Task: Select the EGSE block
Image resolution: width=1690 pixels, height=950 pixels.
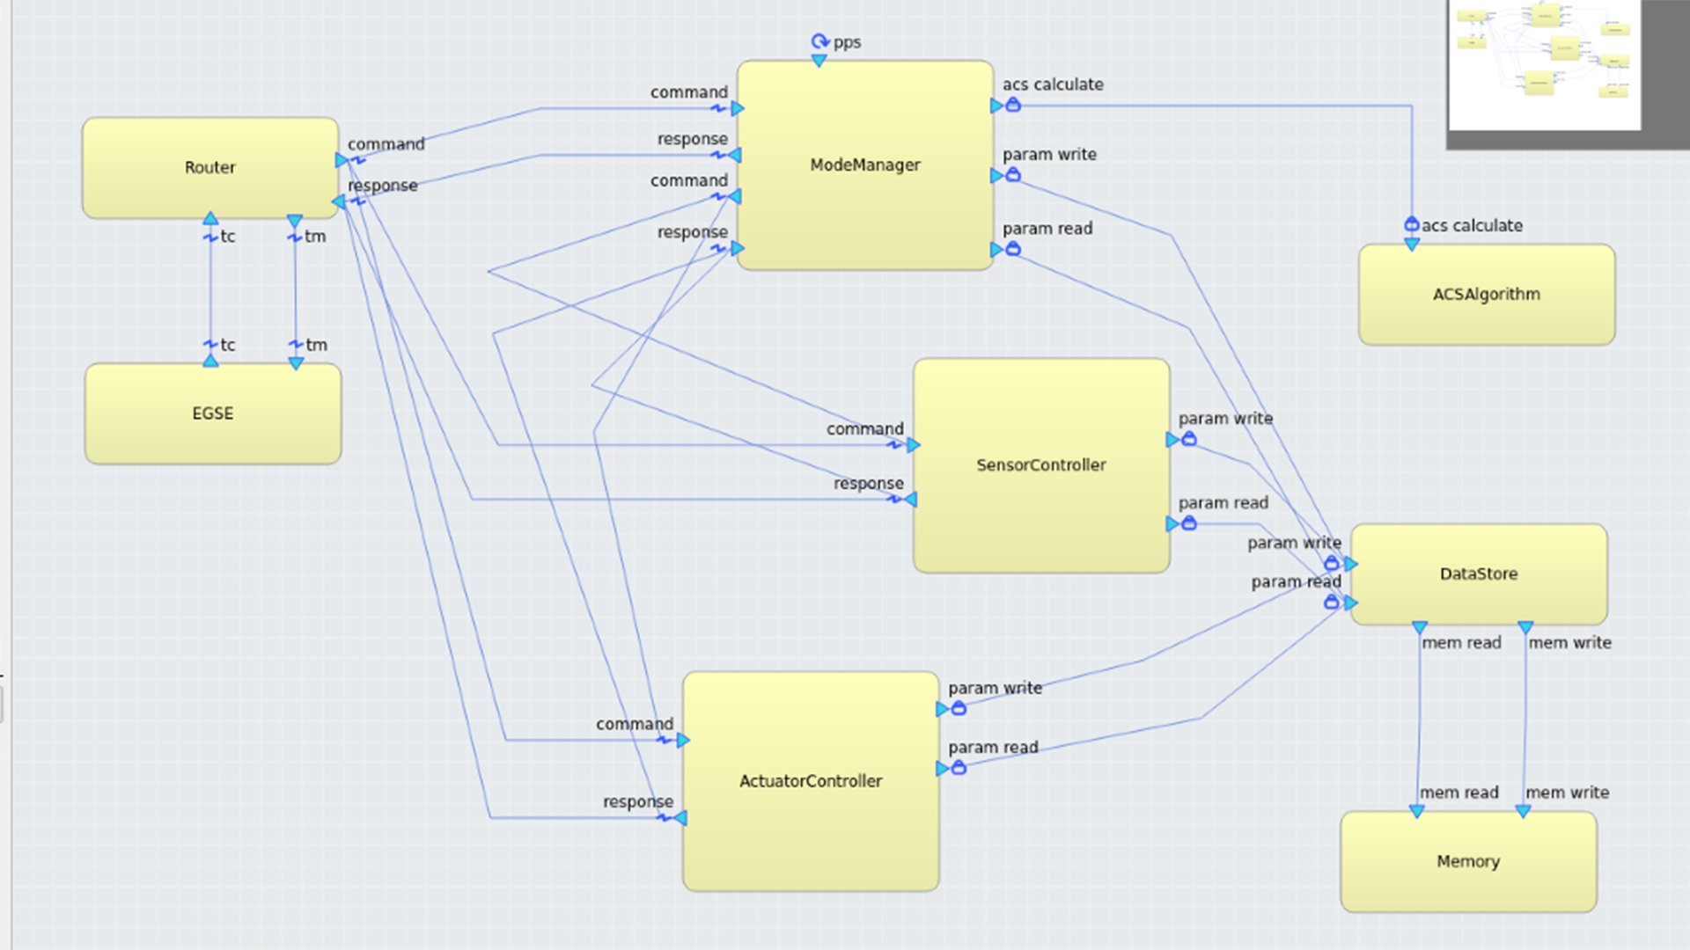Action: tap(212, 413)
